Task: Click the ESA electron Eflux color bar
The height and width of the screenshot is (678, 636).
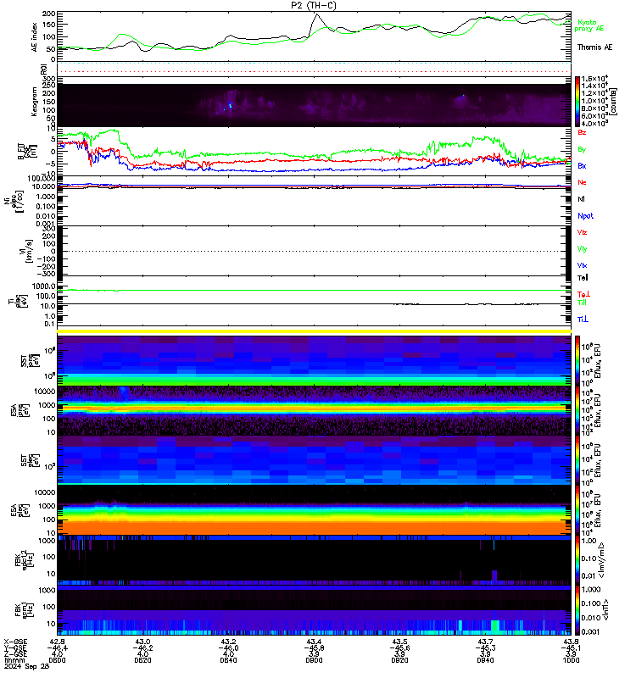Action: (x=577, y=510)
